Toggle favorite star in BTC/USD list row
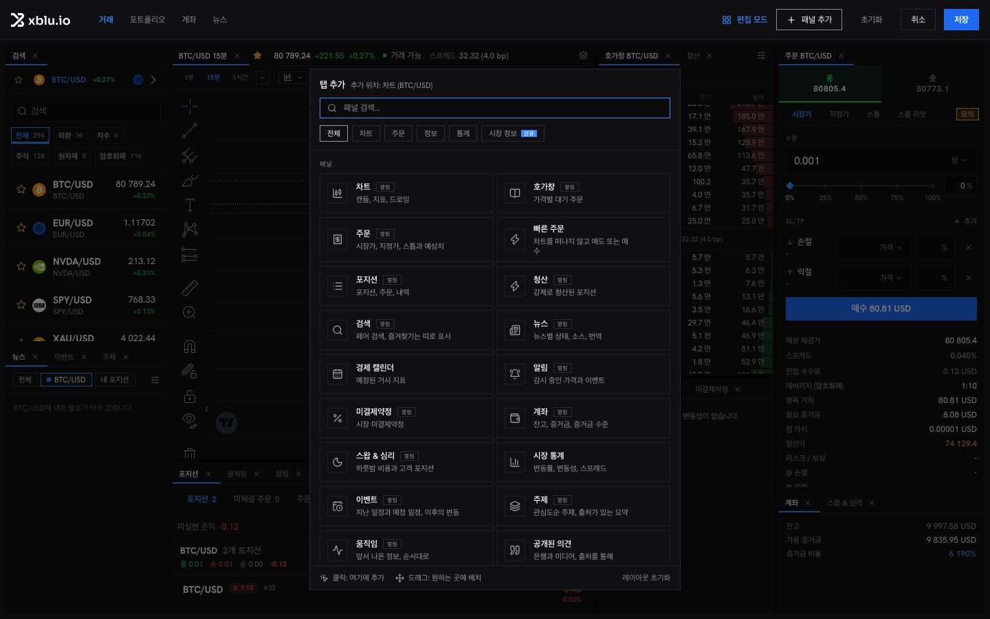The width and height of the screenshot is (990, 619). pos(21,189)
